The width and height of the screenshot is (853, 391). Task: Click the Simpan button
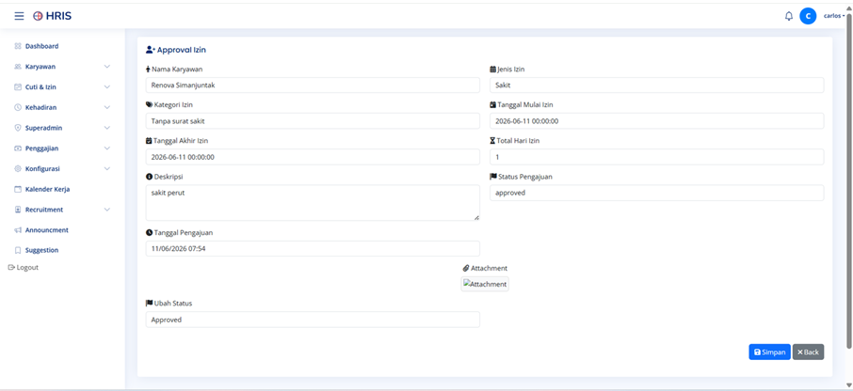tap(769, 352)
